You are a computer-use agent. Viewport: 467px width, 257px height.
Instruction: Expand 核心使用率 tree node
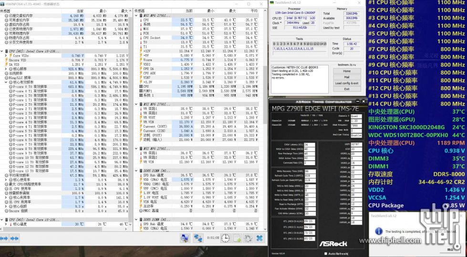[6, 180]
